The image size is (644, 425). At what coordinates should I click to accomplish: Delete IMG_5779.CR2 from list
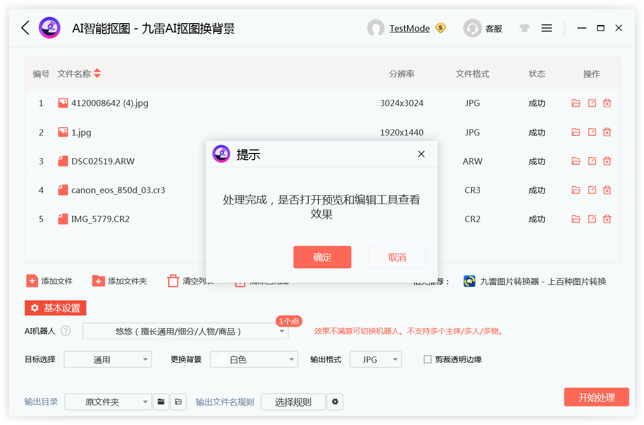pos(607,219)
